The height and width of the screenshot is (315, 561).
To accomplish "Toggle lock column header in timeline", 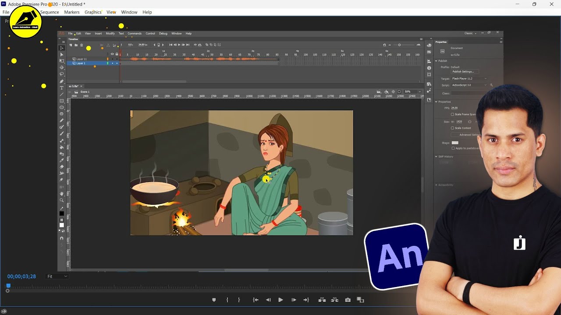I will (x=117, y=54).
